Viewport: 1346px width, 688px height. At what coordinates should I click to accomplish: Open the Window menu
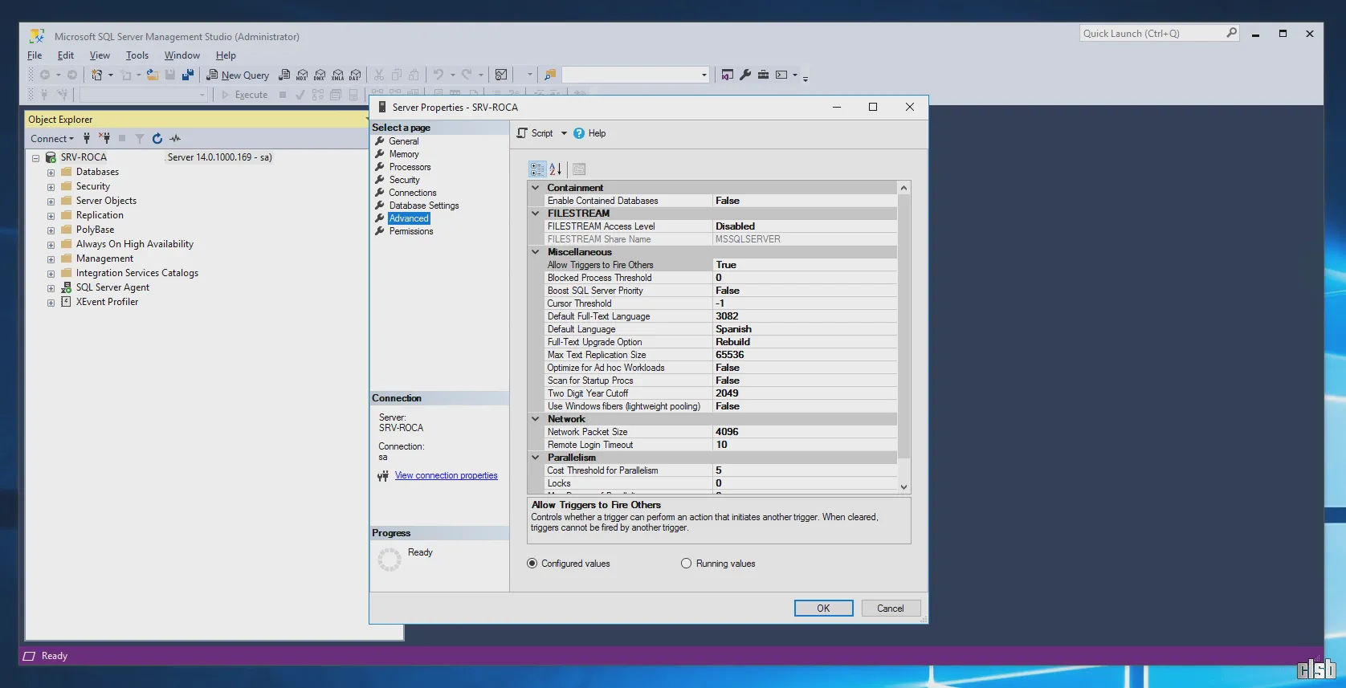pos(182,55)
